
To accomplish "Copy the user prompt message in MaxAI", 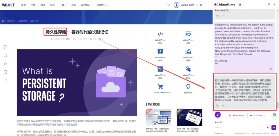I will 271,69.
